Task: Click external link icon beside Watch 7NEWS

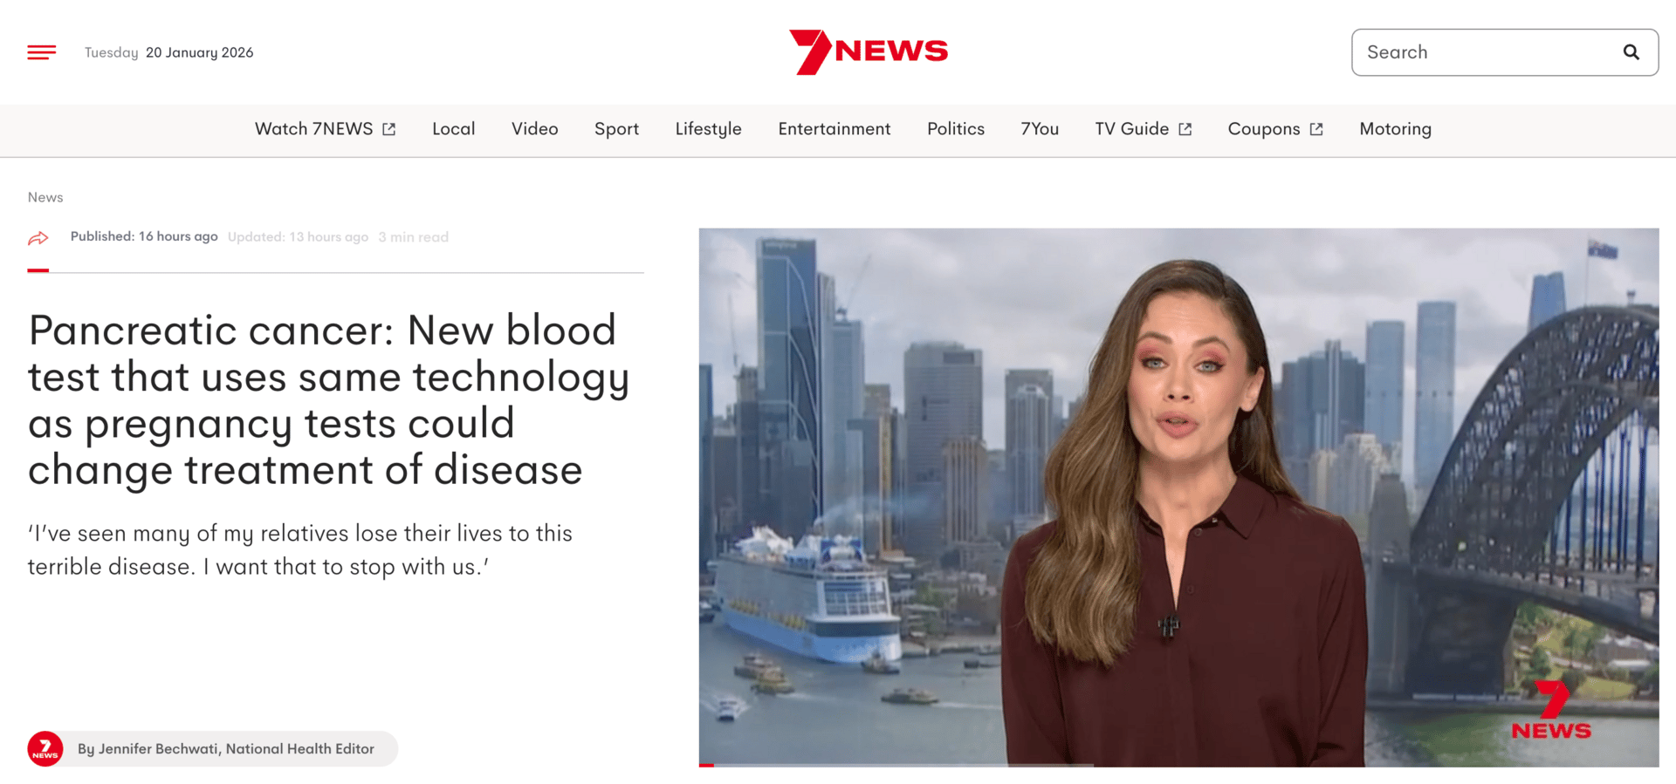Action: pyautogui.click(x=389, y=129)
